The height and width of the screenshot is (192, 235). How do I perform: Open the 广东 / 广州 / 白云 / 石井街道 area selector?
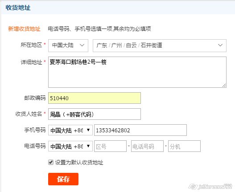pyautogui.click(x=160, y=45)
